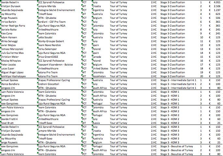Select Tour of Turkey in Lucas Euser row
This screenshot has width=223, height=156.
pyautogui.click(x=118, y=68)
